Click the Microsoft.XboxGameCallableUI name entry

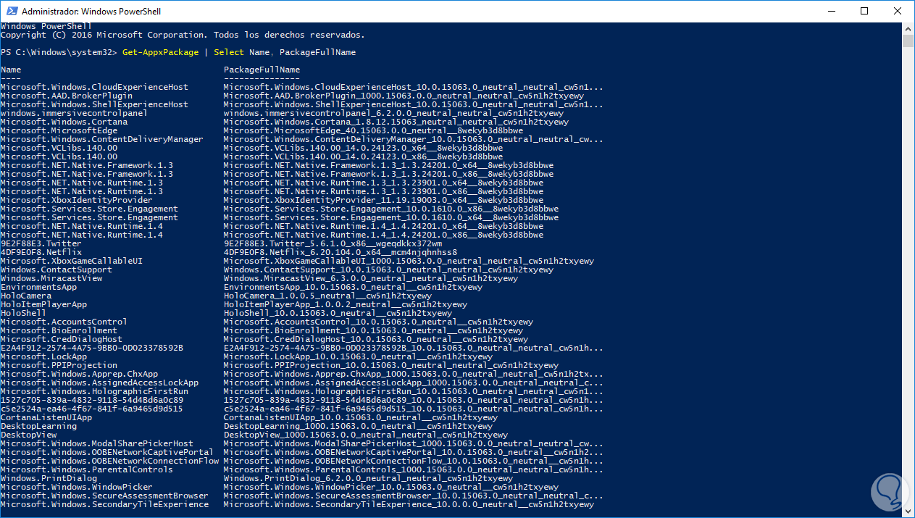coord(72,261)
